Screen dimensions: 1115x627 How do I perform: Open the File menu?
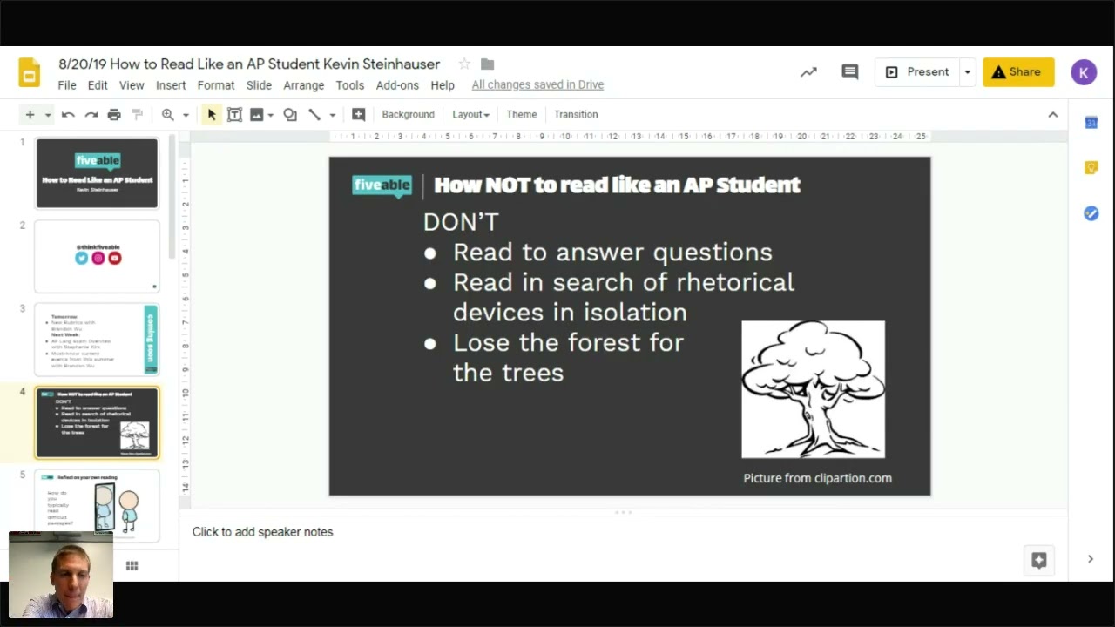coord(67,85)
